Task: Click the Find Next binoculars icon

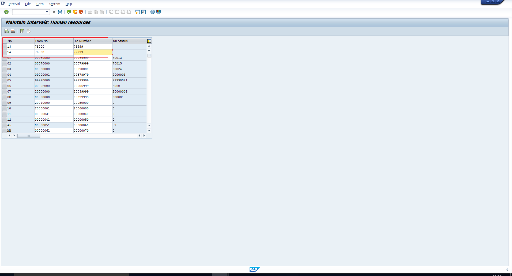Action: tap(102, 12)
